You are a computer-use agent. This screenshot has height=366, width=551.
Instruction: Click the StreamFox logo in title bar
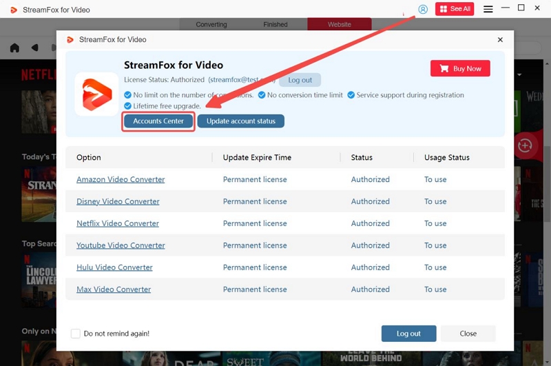point(14,10)
